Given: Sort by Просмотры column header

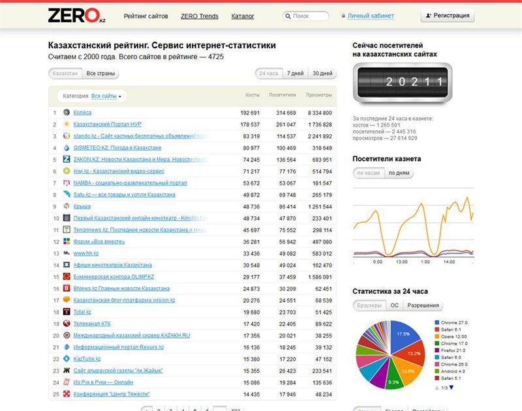Looking at the screenshot, I should 318,95.
